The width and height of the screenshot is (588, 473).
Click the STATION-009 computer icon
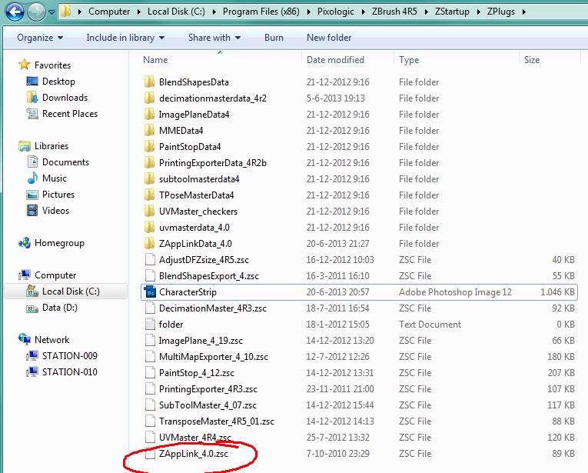point(32,355)
